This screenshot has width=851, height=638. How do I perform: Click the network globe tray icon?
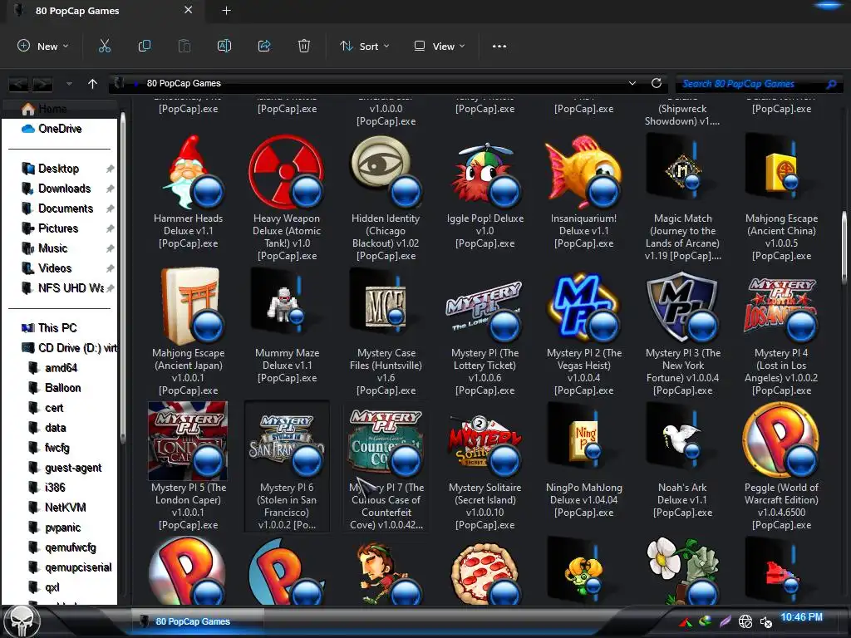coord(745,621)
